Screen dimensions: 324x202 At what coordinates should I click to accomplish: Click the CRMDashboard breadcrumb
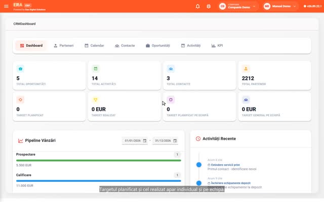[24, 24]
